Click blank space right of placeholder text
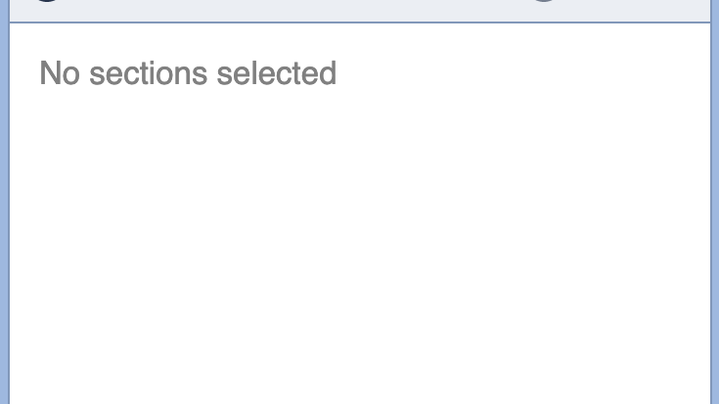719x404 pixels. [518, 73]
